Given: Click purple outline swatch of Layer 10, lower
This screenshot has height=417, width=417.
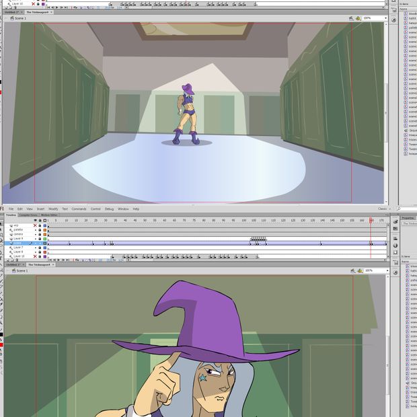Looking at the screenshot, I should pos(44,256).
